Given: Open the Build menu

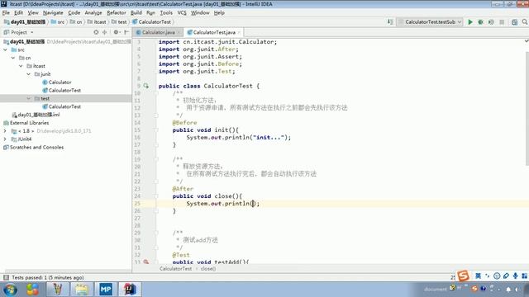Looking at the screenshot, I should [136, 13].
